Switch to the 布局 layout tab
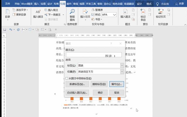The width and height of the screenshot is (187, 117). point(56,4)
